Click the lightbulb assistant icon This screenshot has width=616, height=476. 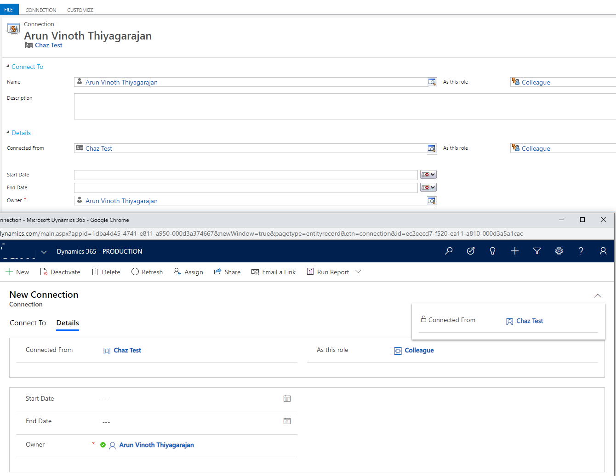[493, 251]
